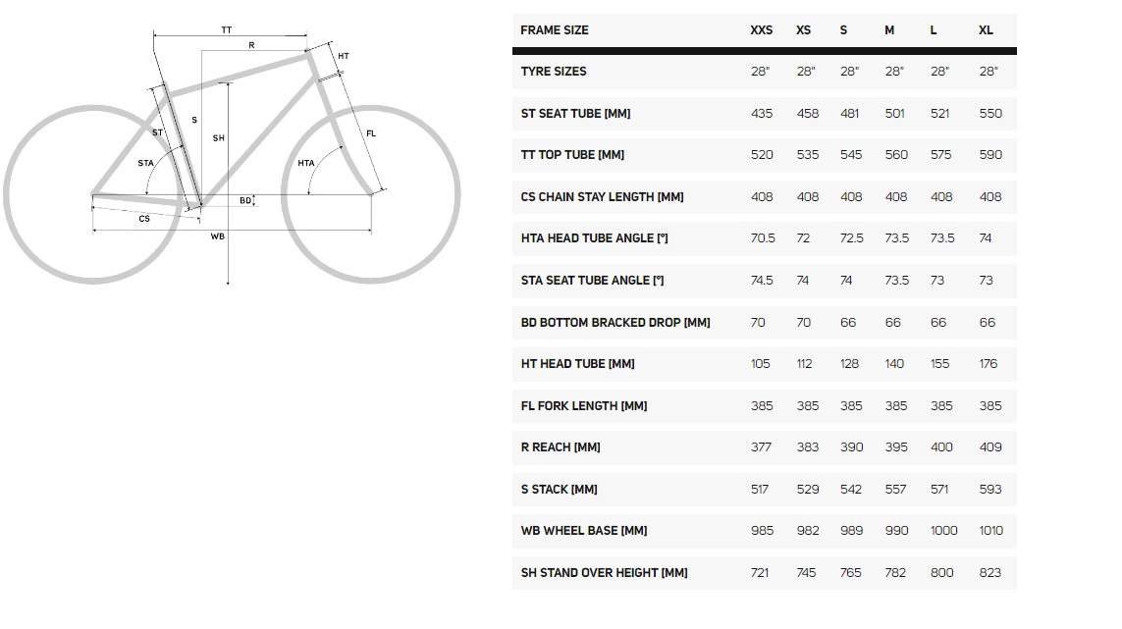
Task: Select the XL column header
Action: pyautogui.click(x=986, y=30)
